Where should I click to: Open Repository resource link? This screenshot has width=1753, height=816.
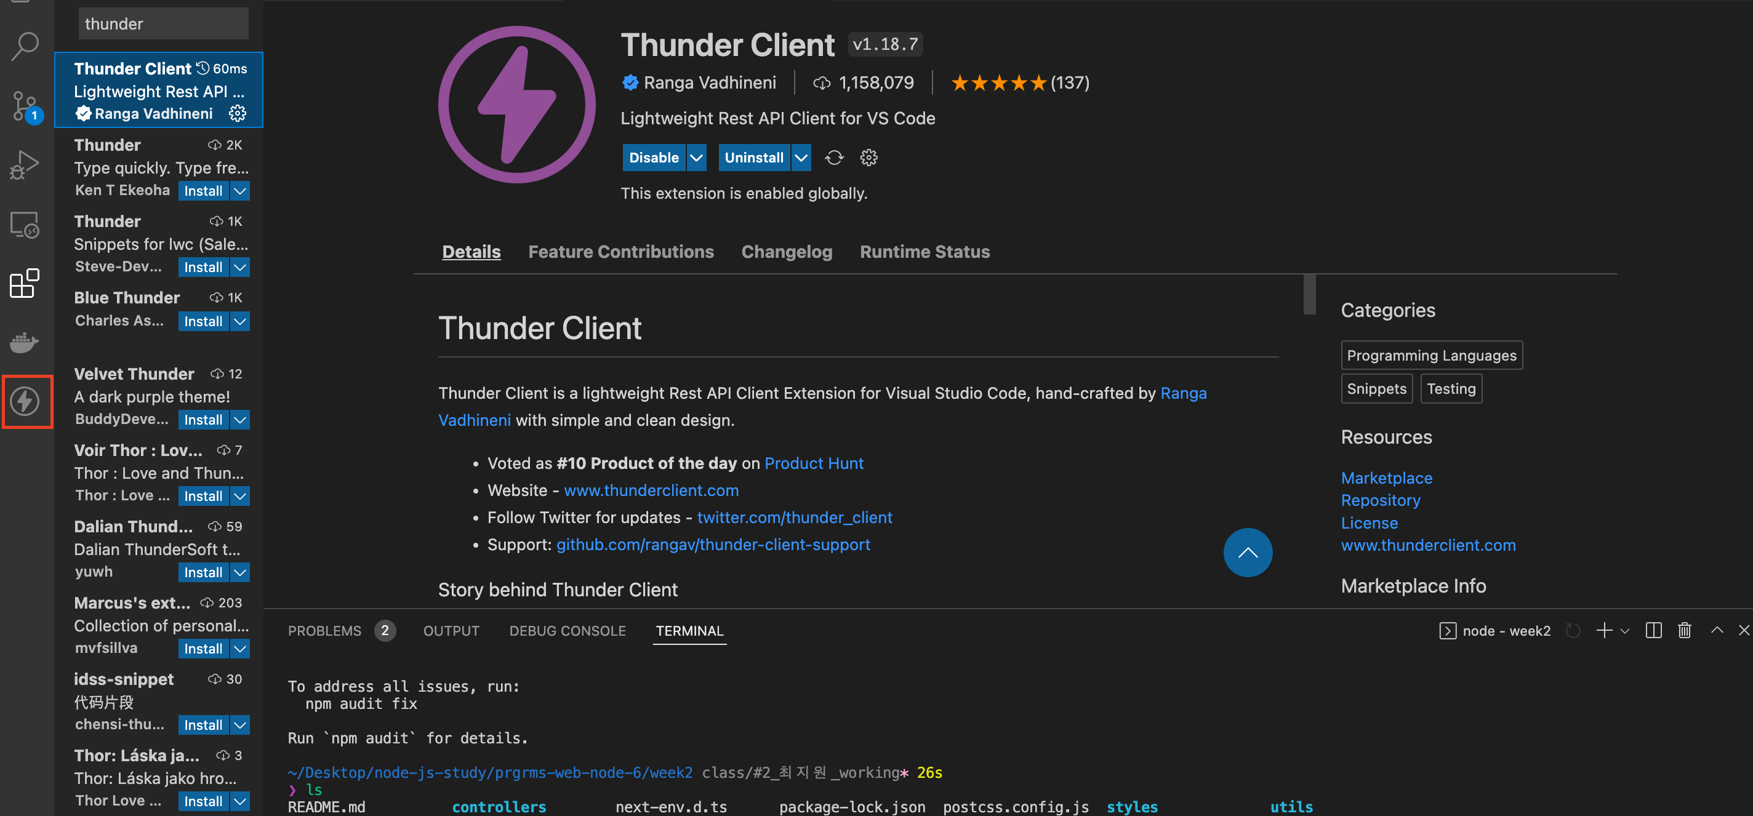tap(1380, 500)
